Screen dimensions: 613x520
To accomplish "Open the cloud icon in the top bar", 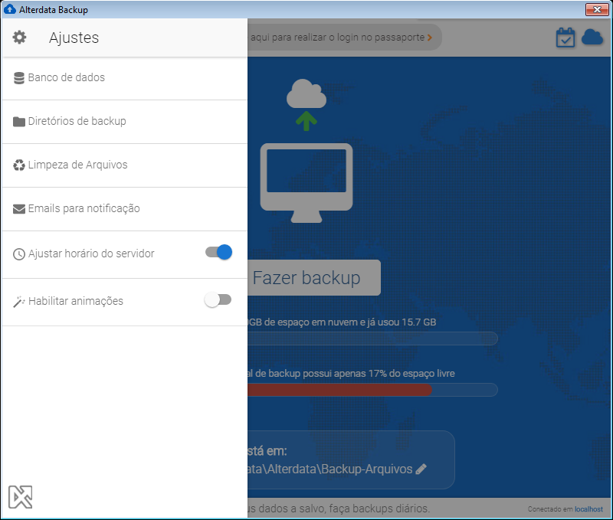I will (592, 37).
